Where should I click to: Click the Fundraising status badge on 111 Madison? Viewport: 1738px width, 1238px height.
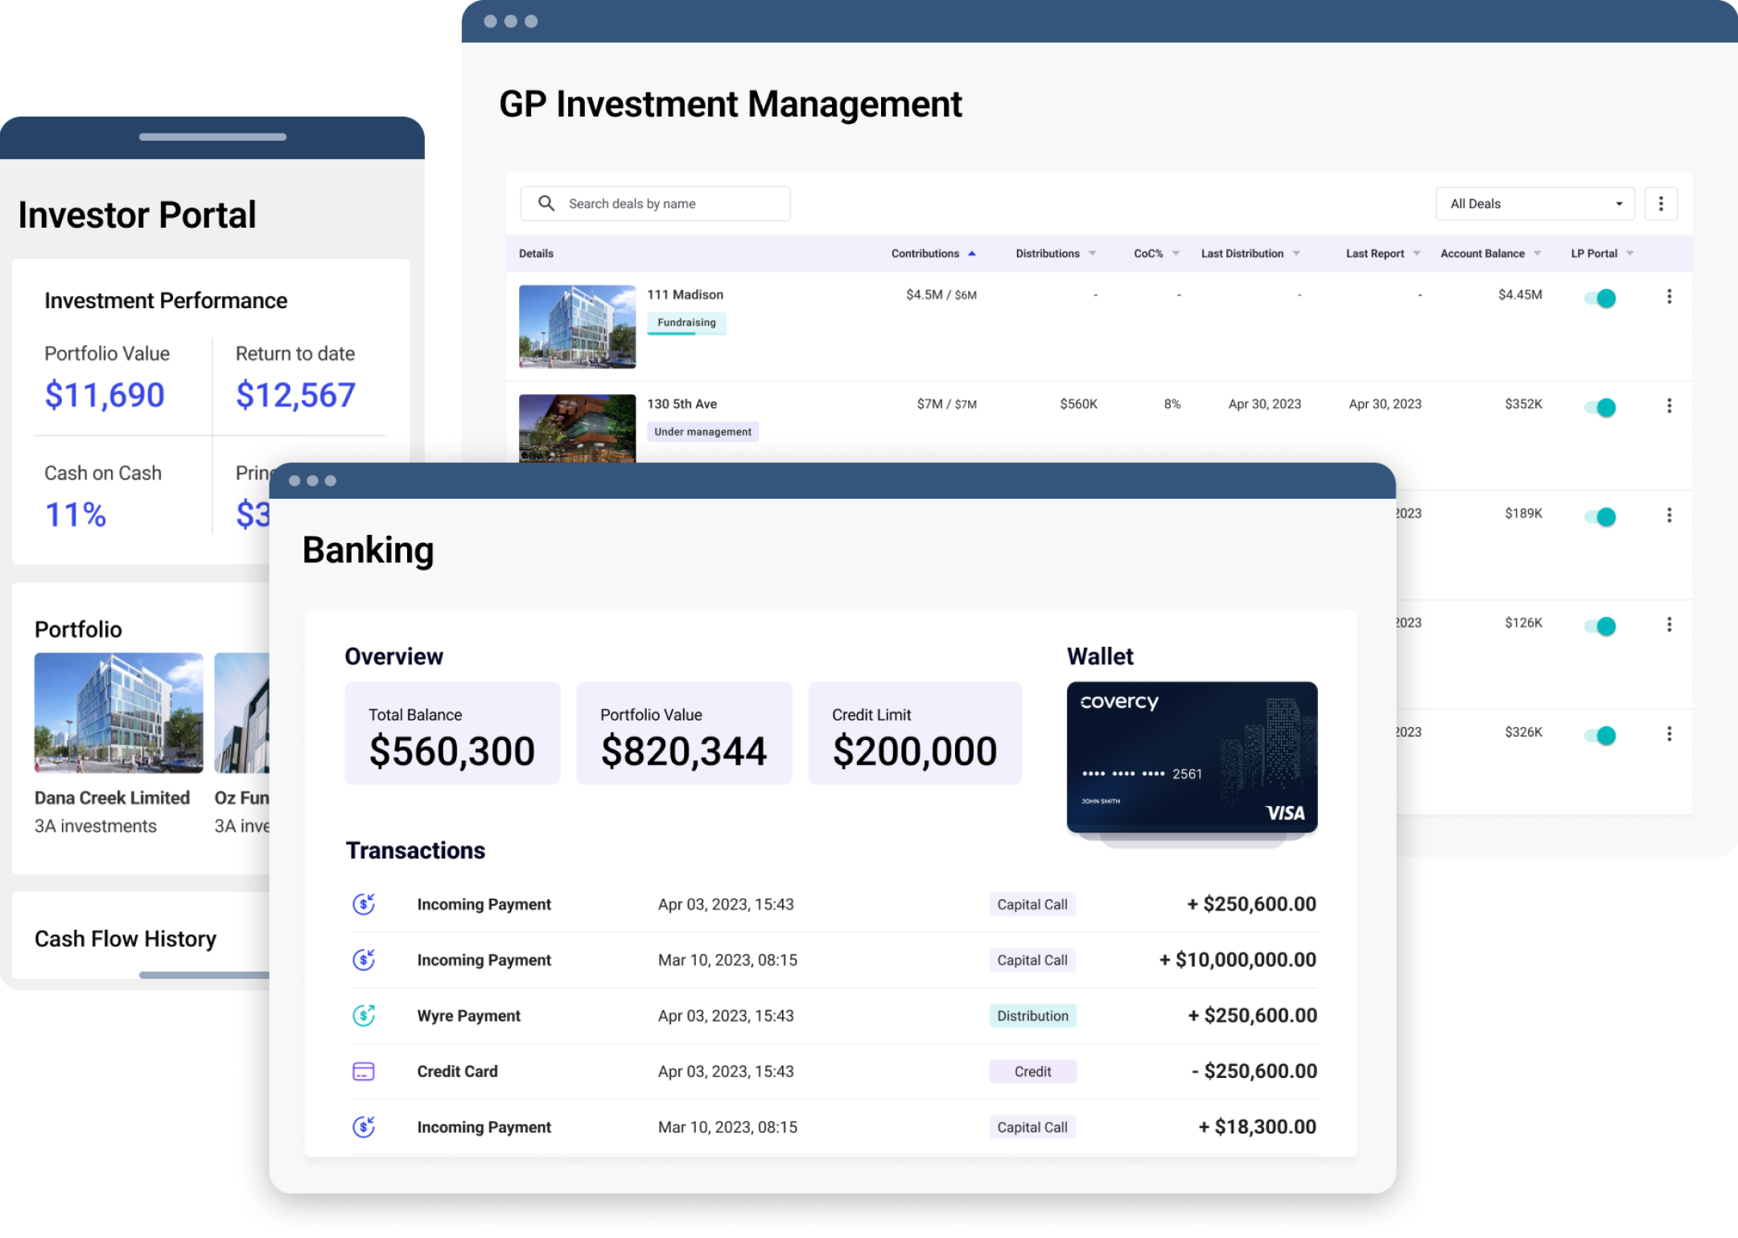pos(686,322)
